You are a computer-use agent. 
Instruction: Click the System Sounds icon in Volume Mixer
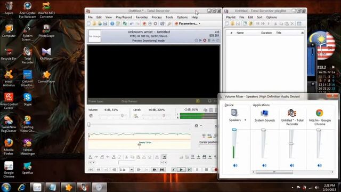[x=264, y=113]
